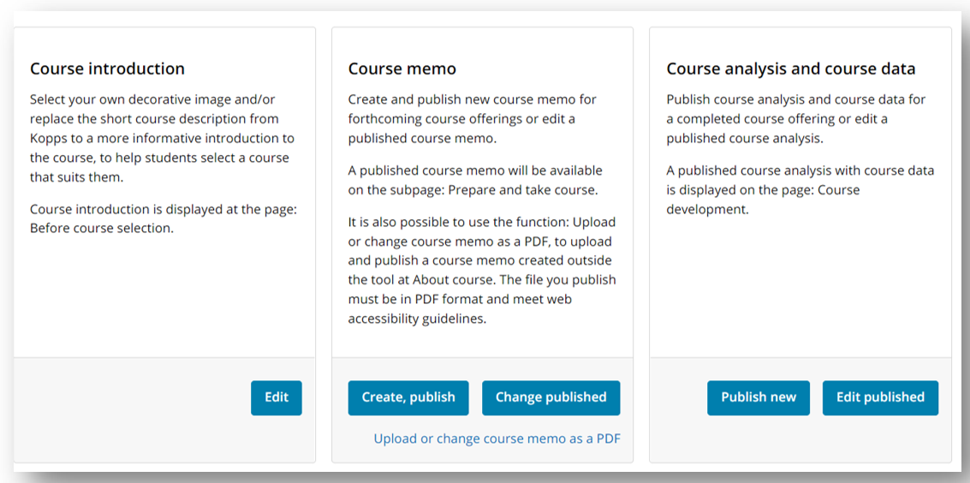Select the Change published button

coord(550,397)
